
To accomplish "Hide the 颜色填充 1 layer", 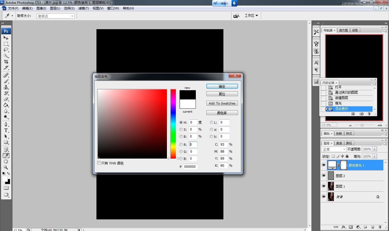I will pos(324,165).
